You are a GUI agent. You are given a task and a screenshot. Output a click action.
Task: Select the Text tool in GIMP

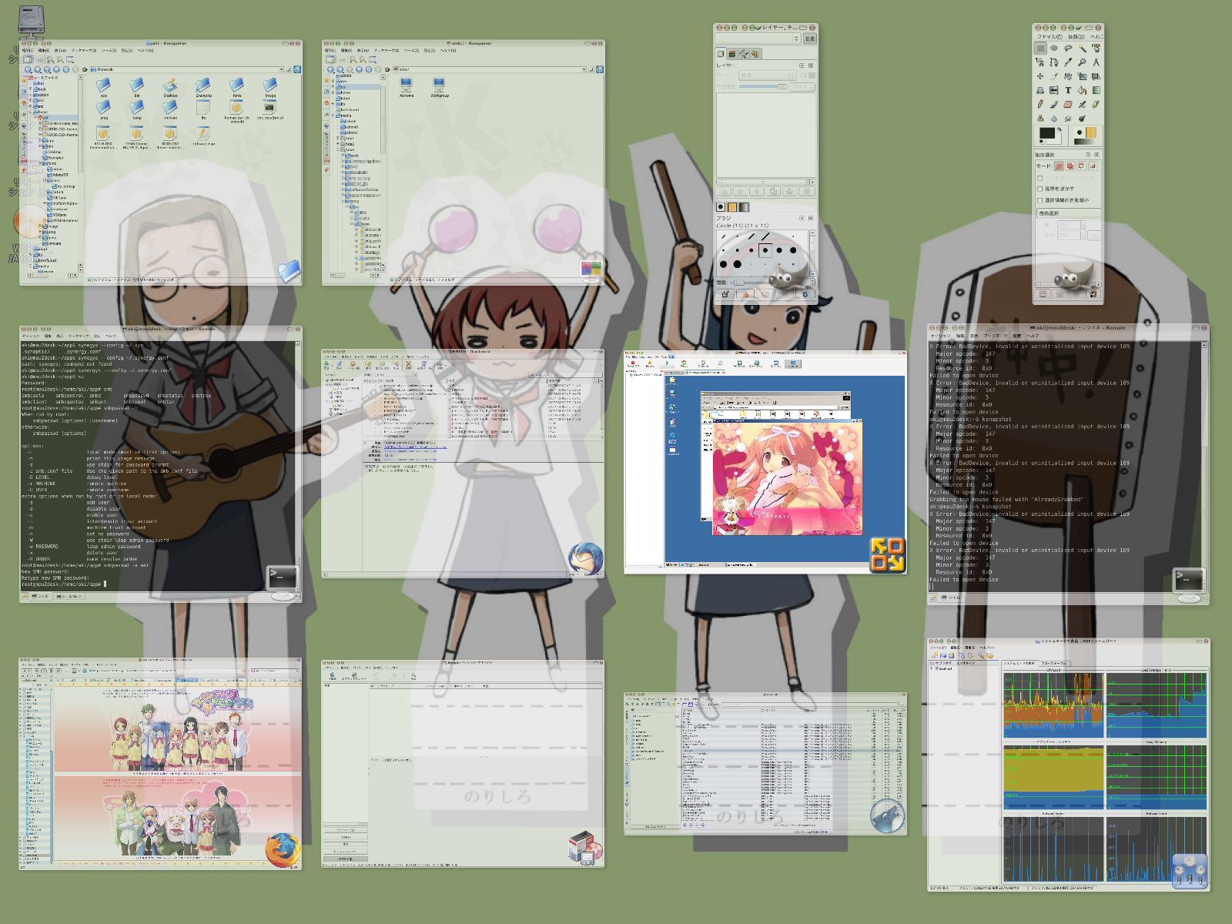pos(1068,90)
